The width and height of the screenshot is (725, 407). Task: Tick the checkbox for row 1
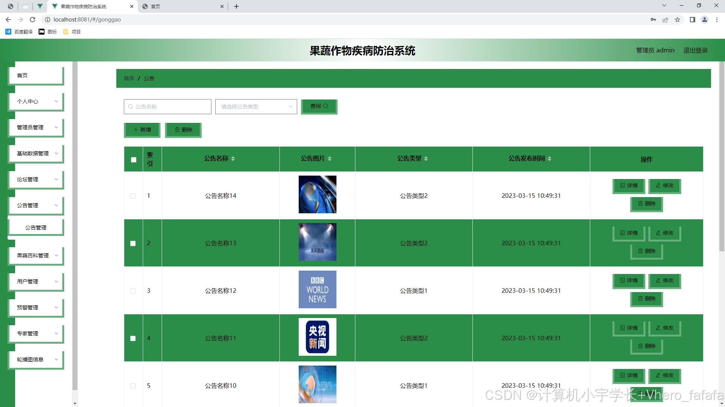133,196
